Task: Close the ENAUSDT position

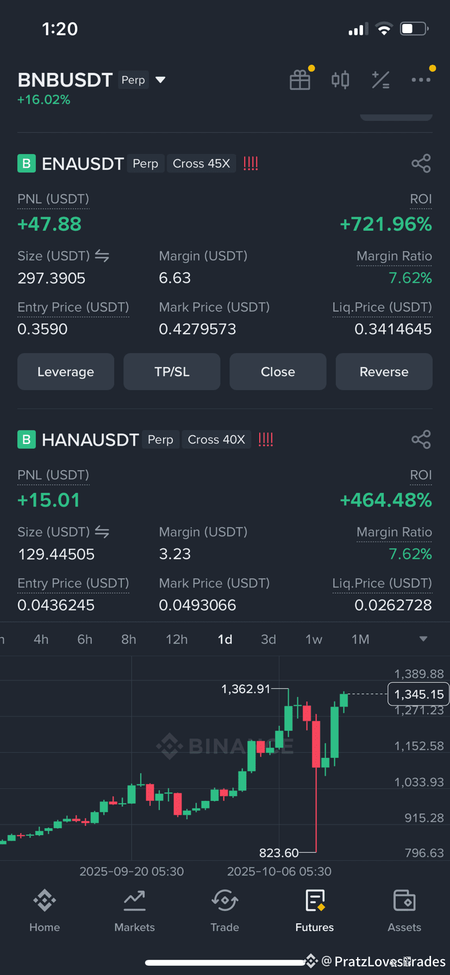Action: tap(278, 372)
